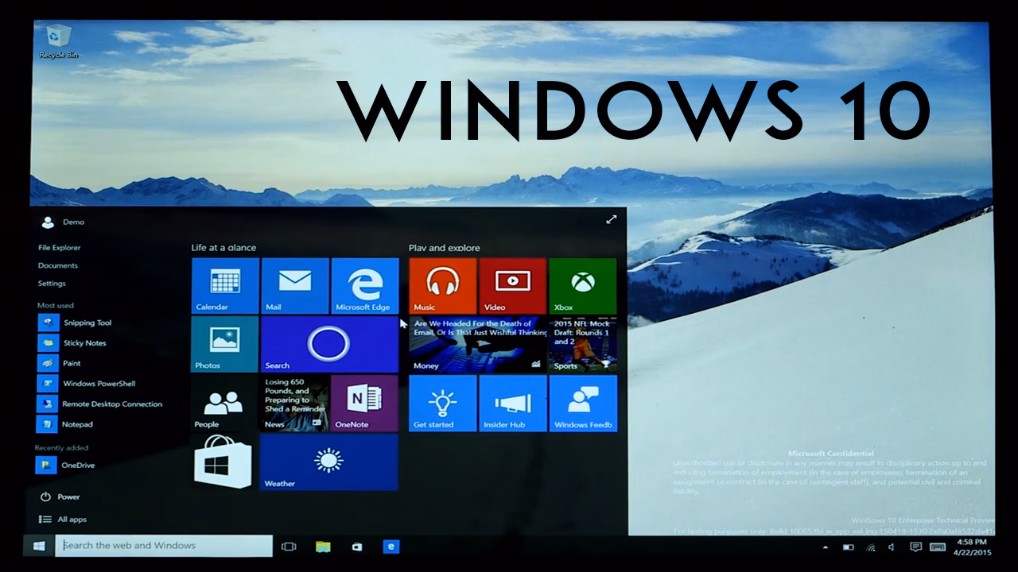1018x572 pixels.
Task: Open the Windows Feedback tile
Action: [x=583, y=404]
